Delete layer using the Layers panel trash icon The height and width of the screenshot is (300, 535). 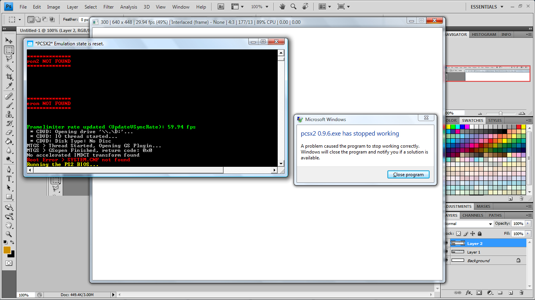coord(521,292)
